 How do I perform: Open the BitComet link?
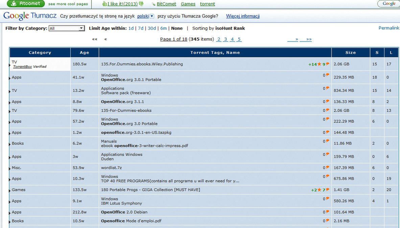click(166, 4)
